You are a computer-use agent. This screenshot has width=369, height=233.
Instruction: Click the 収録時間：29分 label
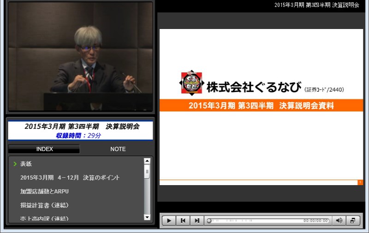78,135
